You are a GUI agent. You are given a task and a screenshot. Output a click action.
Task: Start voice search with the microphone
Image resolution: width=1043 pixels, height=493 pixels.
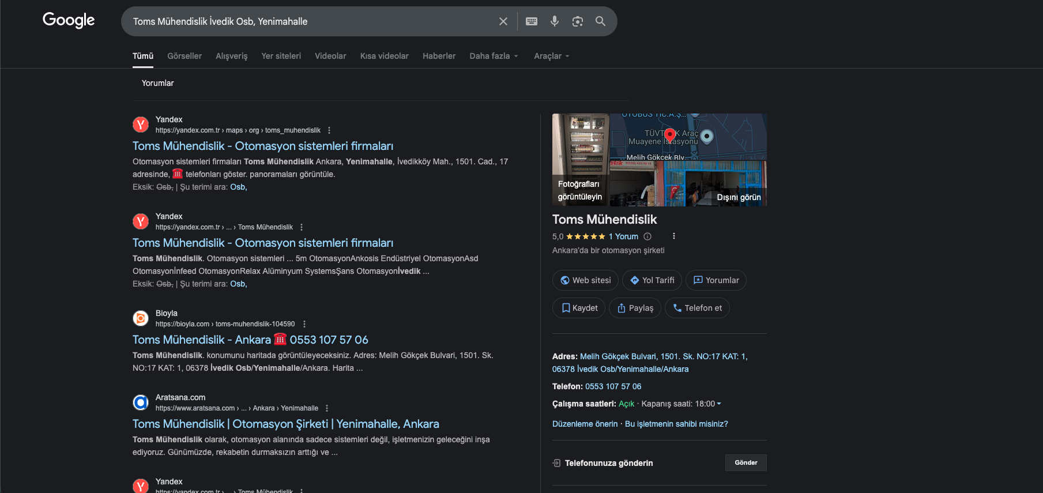[555, 21]
